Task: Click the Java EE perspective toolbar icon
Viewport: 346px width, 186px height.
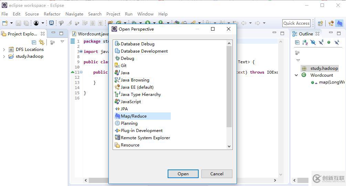Action: click(x=331, y=23)
